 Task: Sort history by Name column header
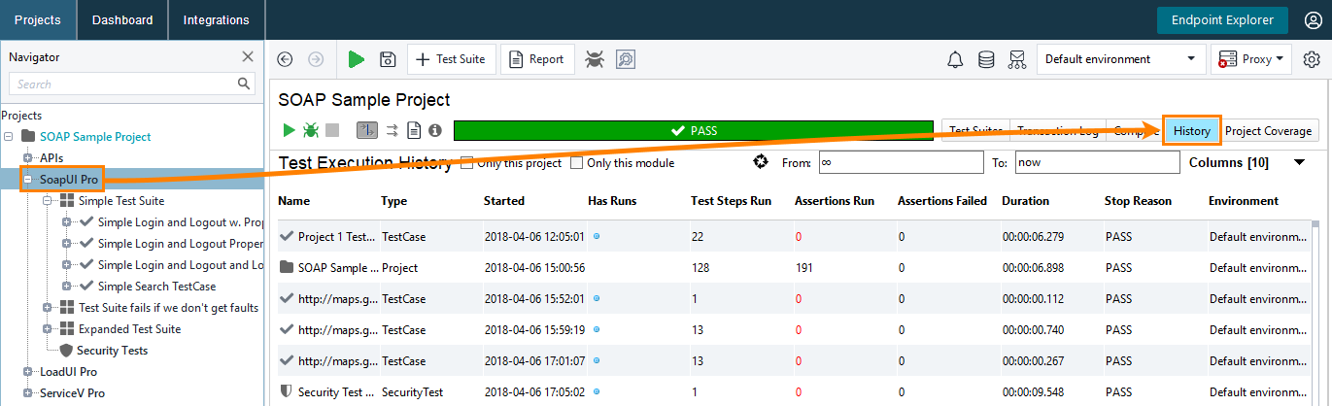click(x=293, y=201)
